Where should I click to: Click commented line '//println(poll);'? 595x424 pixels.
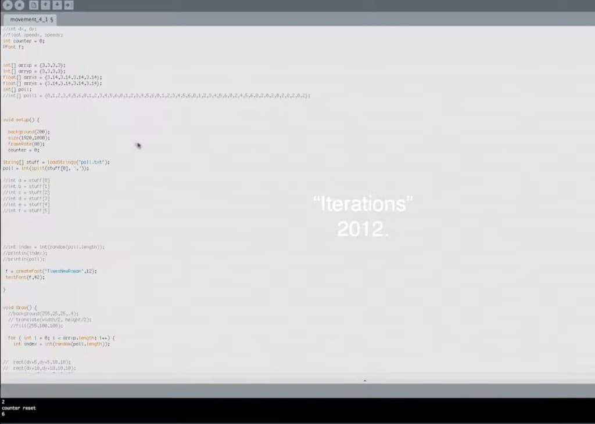[x=23, y=259]
